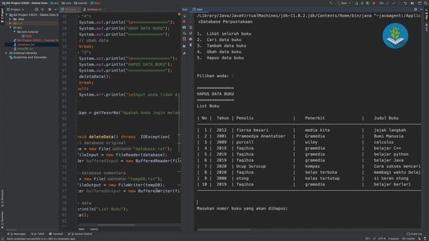Click 'Pramoedya Anantatoer' in console table
Viewport: 429px width, 241px height.
[261, 136]
